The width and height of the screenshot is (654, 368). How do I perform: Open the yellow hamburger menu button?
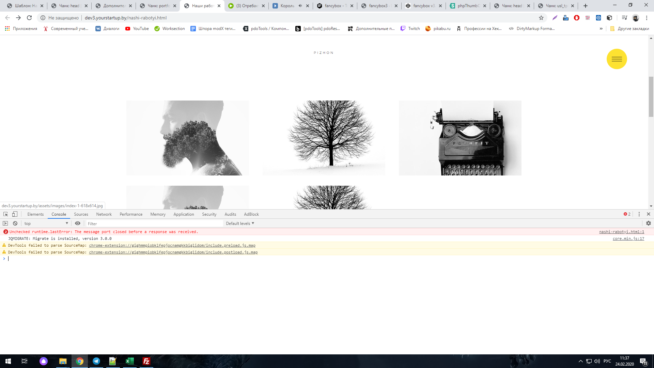(x=617, y=59)
